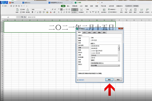
Task: Toggle Underline formatting
Action: pyautogui.click(x=37, y=12)
